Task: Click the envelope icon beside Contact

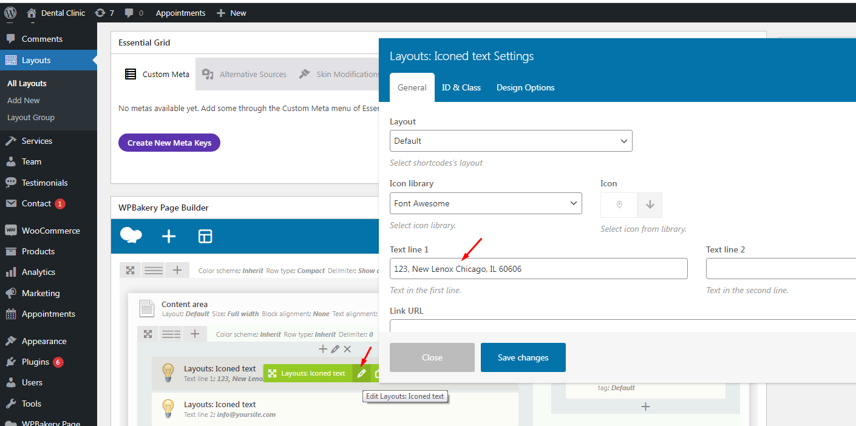Action: pyautogui.click(x=11, y=203)
